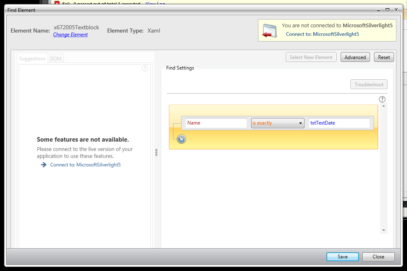The height and width of the screenshot is (271, 407).
Task: Click the red Fail status icon
Action: tap(57, 4)
